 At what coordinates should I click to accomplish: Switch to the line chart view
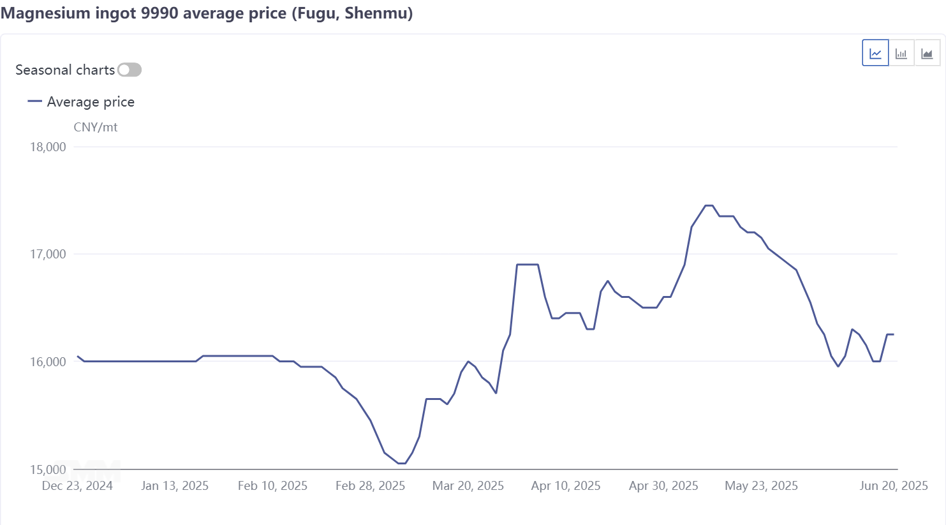[875, 53]
